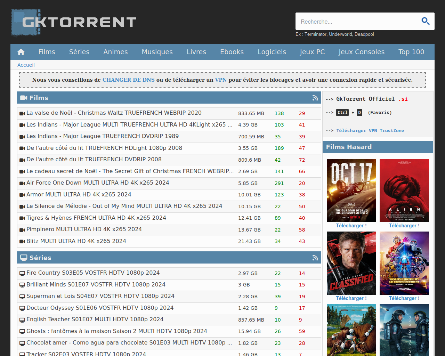Open Les Indians TRUEFRENCH DVDRIP 1989 torrent
The width and height of the screenshot is (445, 356).
[x=103, y=136]
